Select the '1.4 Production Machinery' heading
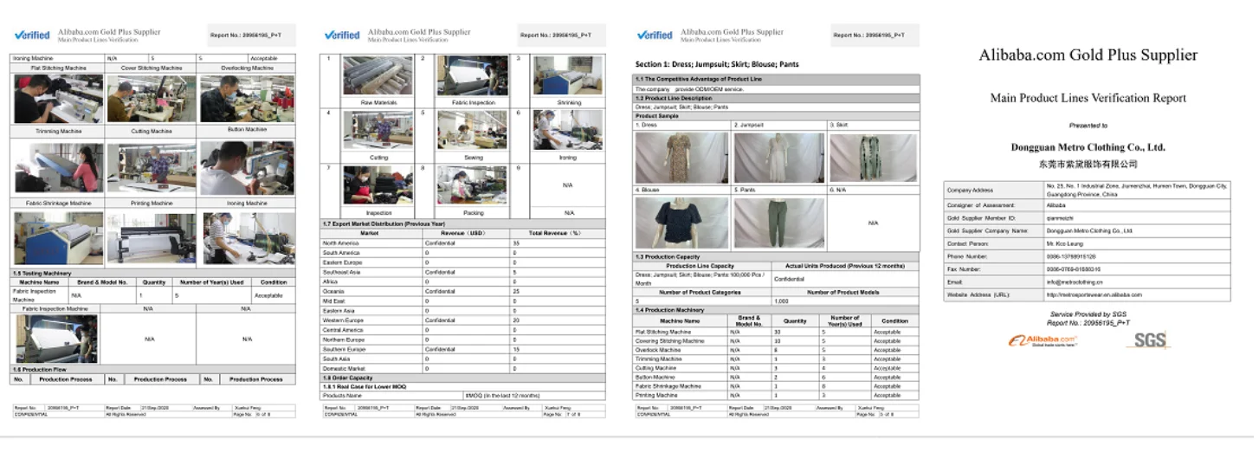The image size is (1259, 459). pos(670,309)
